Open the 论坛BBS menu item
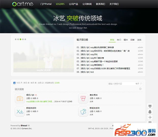The image size is (158, 137). point(60,4)
